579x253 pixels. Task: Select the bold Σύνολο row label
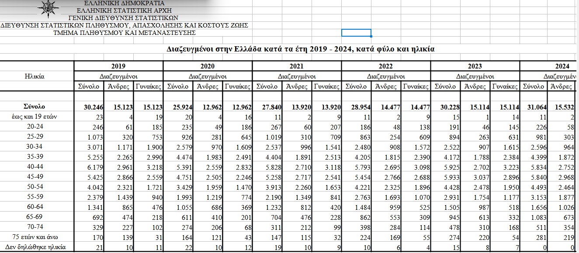(x=35, y=106)
